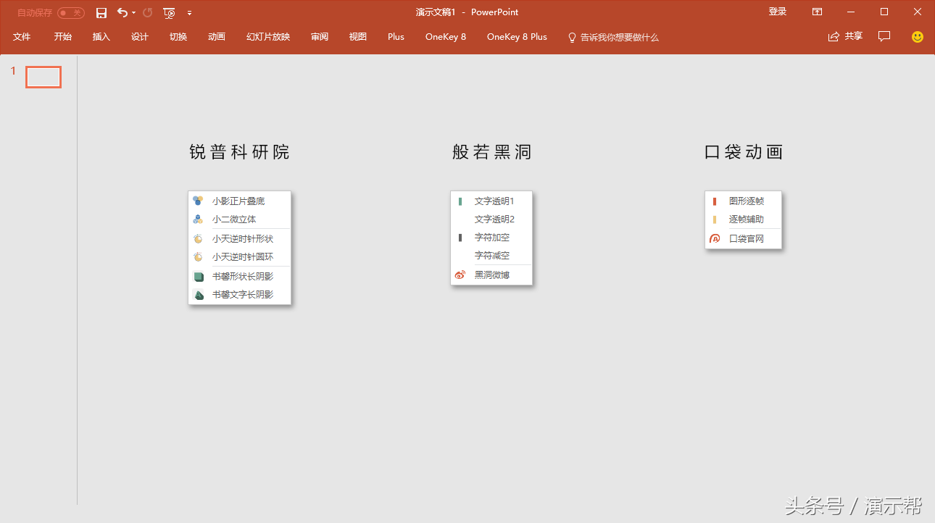
Task: Open the 审阅 tab
Action: pos(320,37)
